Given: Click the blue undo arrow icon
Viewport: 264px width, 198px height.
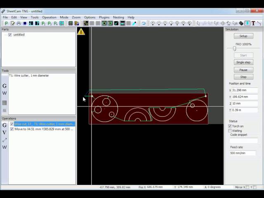Looking at the screenshot, I should (x=144, y=23).
